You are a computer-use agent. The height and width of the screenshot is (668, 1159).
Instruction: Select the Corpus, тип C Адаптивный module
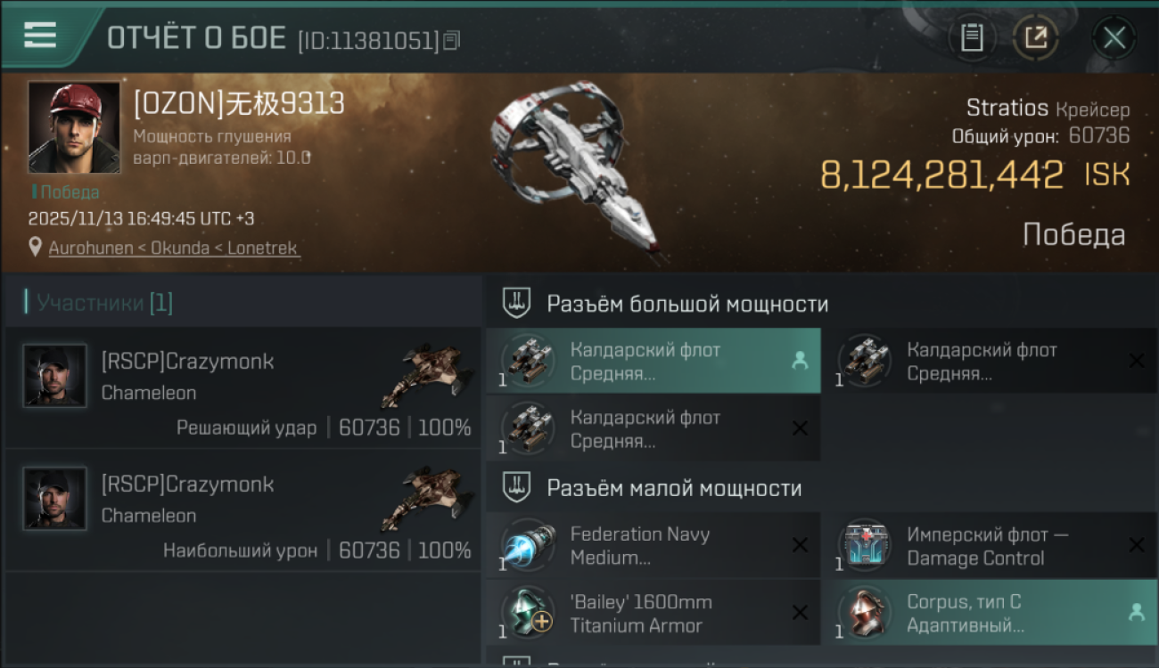pos(990,614)
